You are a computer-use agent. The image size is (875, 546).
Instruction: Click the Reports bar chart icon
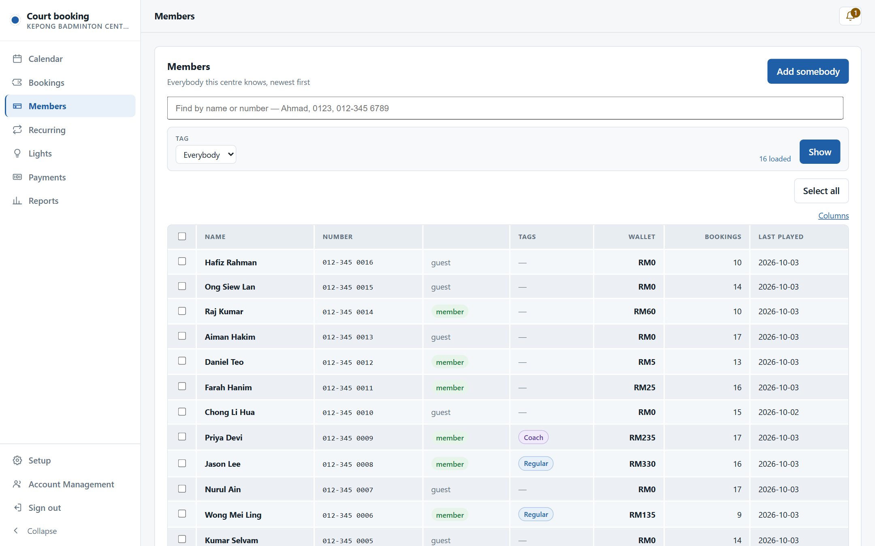click(x=17, y=201)
